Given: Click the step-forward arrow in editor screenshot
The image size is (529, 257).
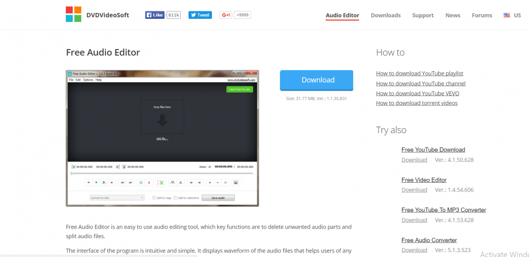Looking at the screenshot, I should tap(111, 182).
